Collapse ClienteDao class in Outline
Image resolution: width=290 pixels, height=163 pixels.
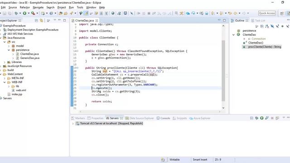(x=233, y=35)
